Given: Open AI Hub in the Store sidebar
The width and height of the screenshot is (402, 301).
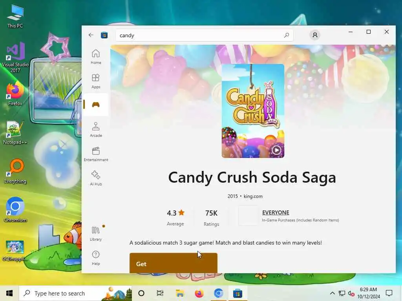Looking at the screenshot, I should 96,178.
